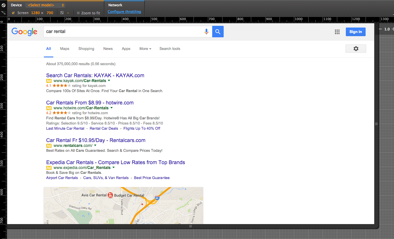The height and width of the screenshot is (239, 394).
Task: Enable the Zoom to fit checkbox
Action: [78, 13]
